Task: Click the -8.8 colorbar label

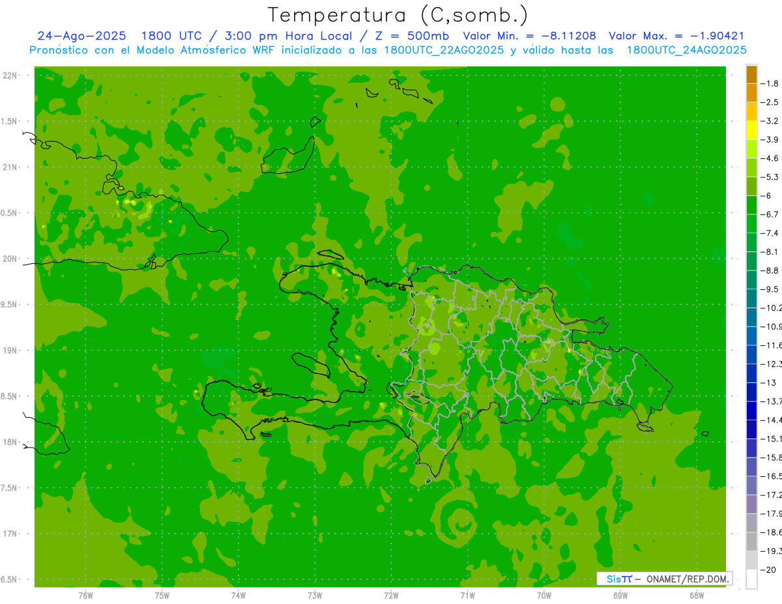Action: 770,270
